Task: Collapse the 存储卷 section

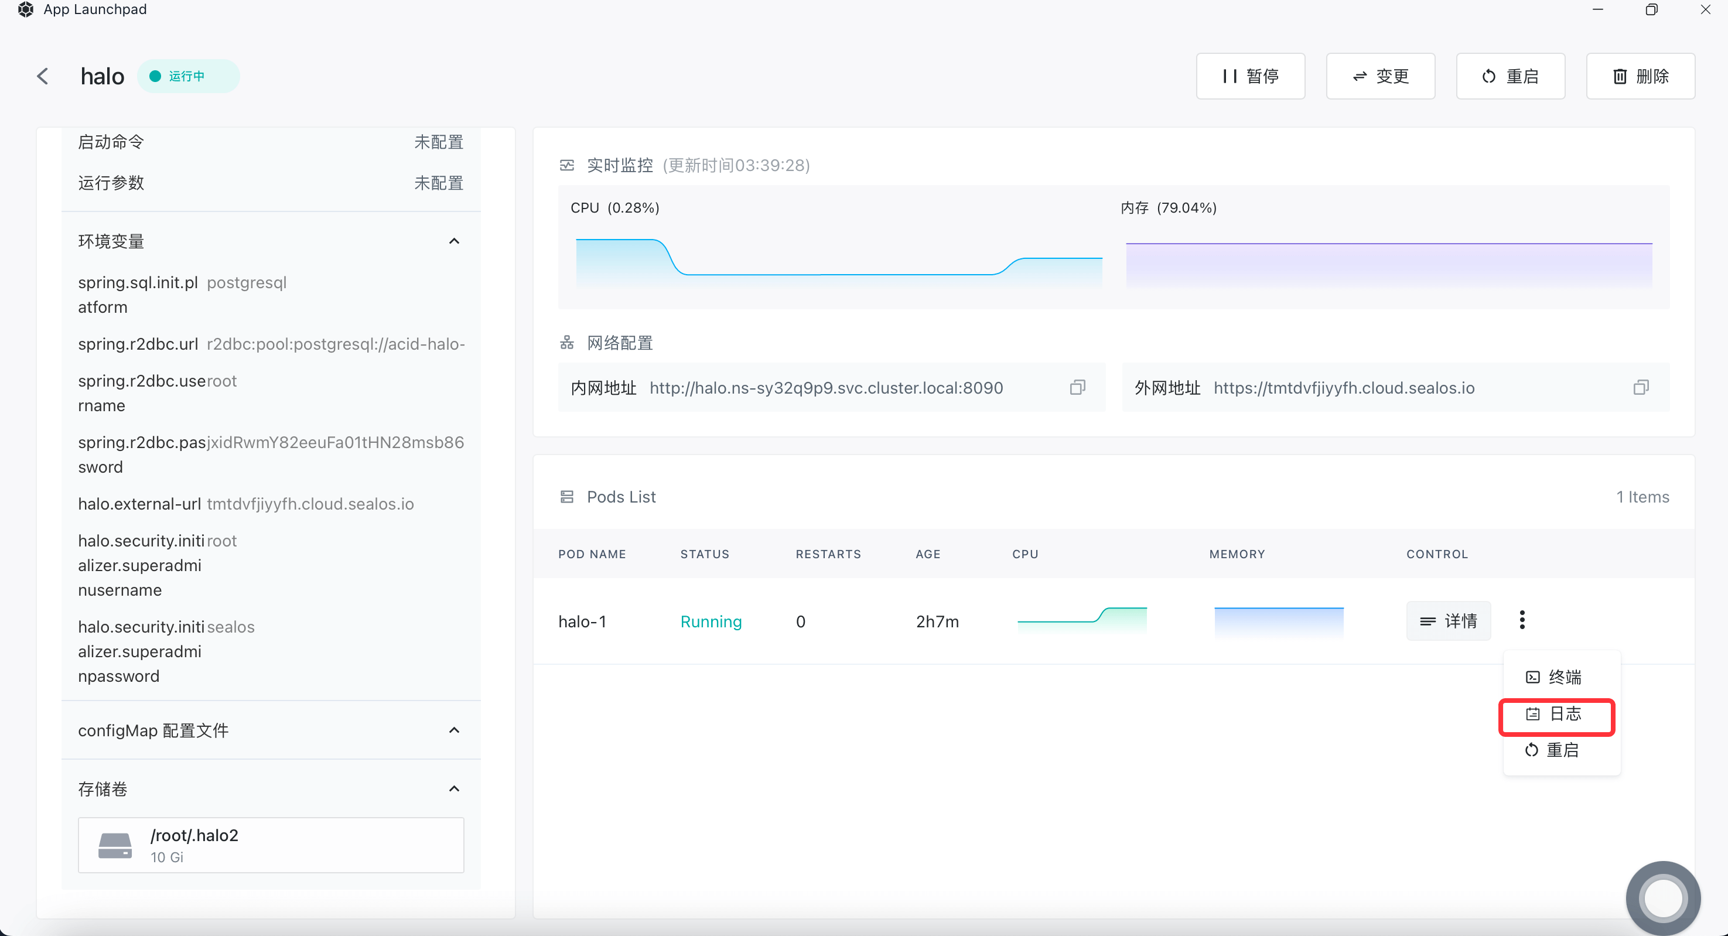Action: click(454, 788)
